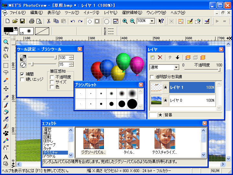Move layer down with black arrow
This screenshot has height=175, width=233.
[177, 57]
